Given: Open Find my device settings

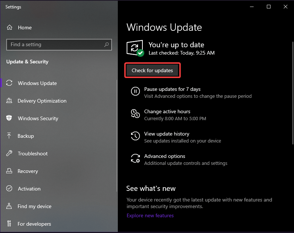Looking at the screenshot, I should (x=35, y=206).
